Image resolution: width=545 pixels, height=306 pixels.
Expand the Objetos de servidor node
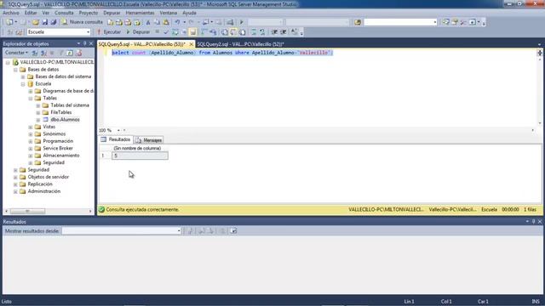pyautogui.click(x=15, y=178)
